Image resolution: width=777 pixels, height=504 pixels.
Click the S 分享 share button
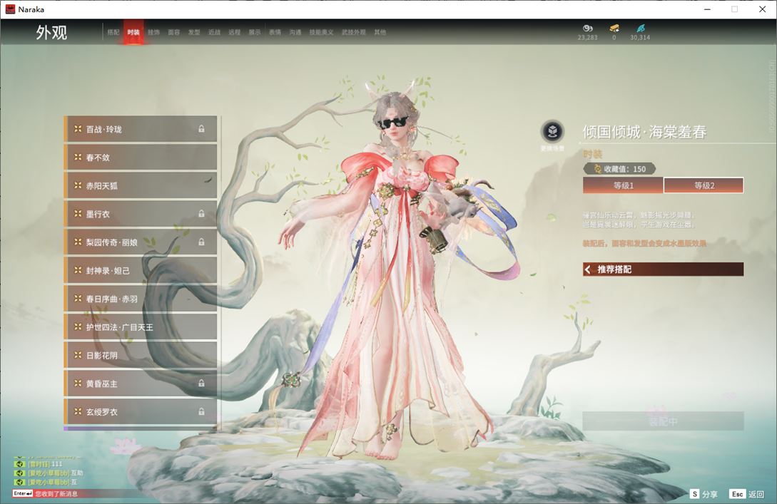(x=704, y=494)
